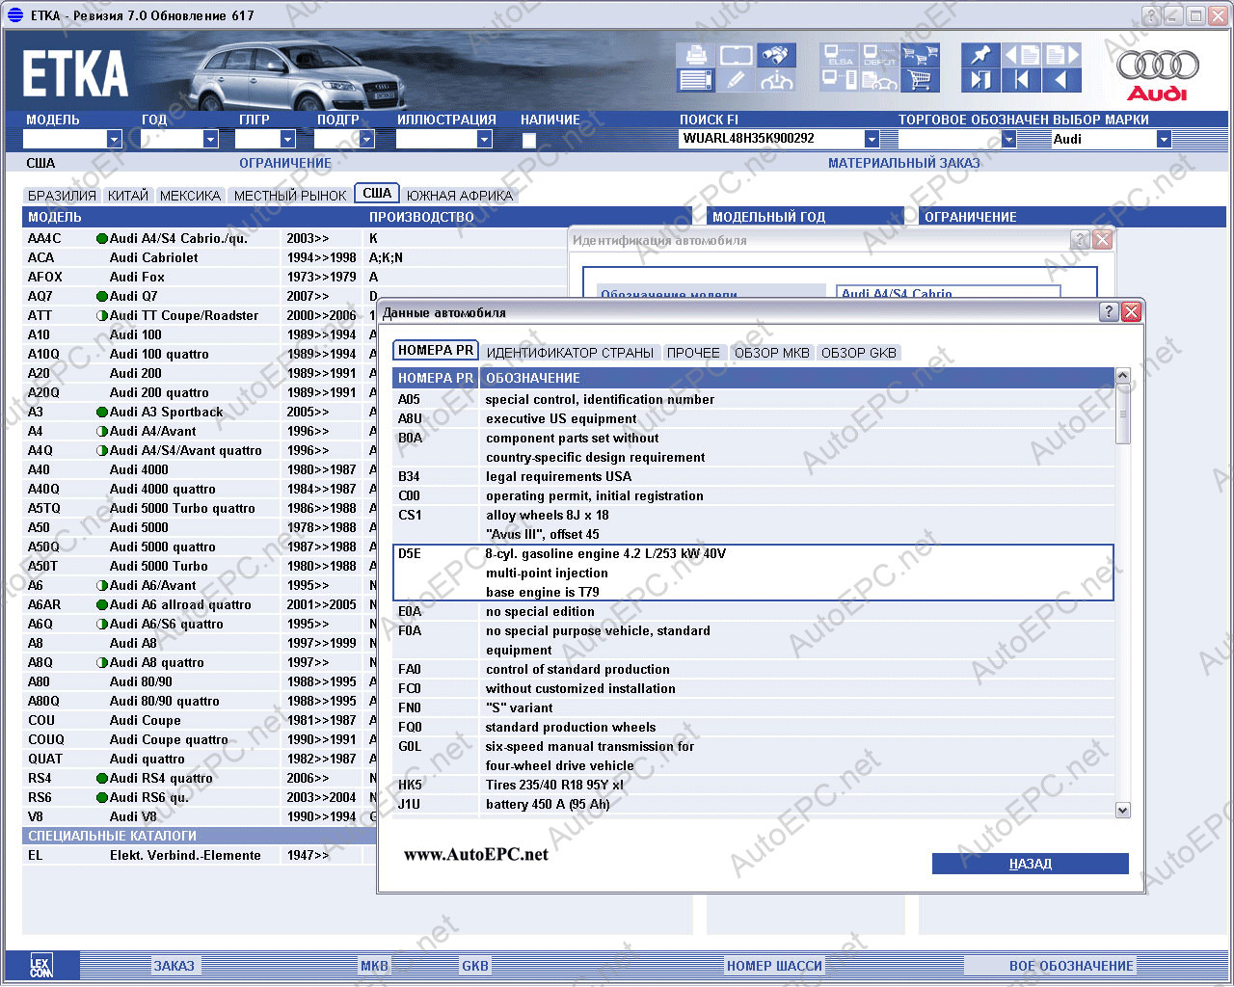Click the LexCom logo at bottom left
The height and width of the screenshot is (987, 1234).
point(40,966)
